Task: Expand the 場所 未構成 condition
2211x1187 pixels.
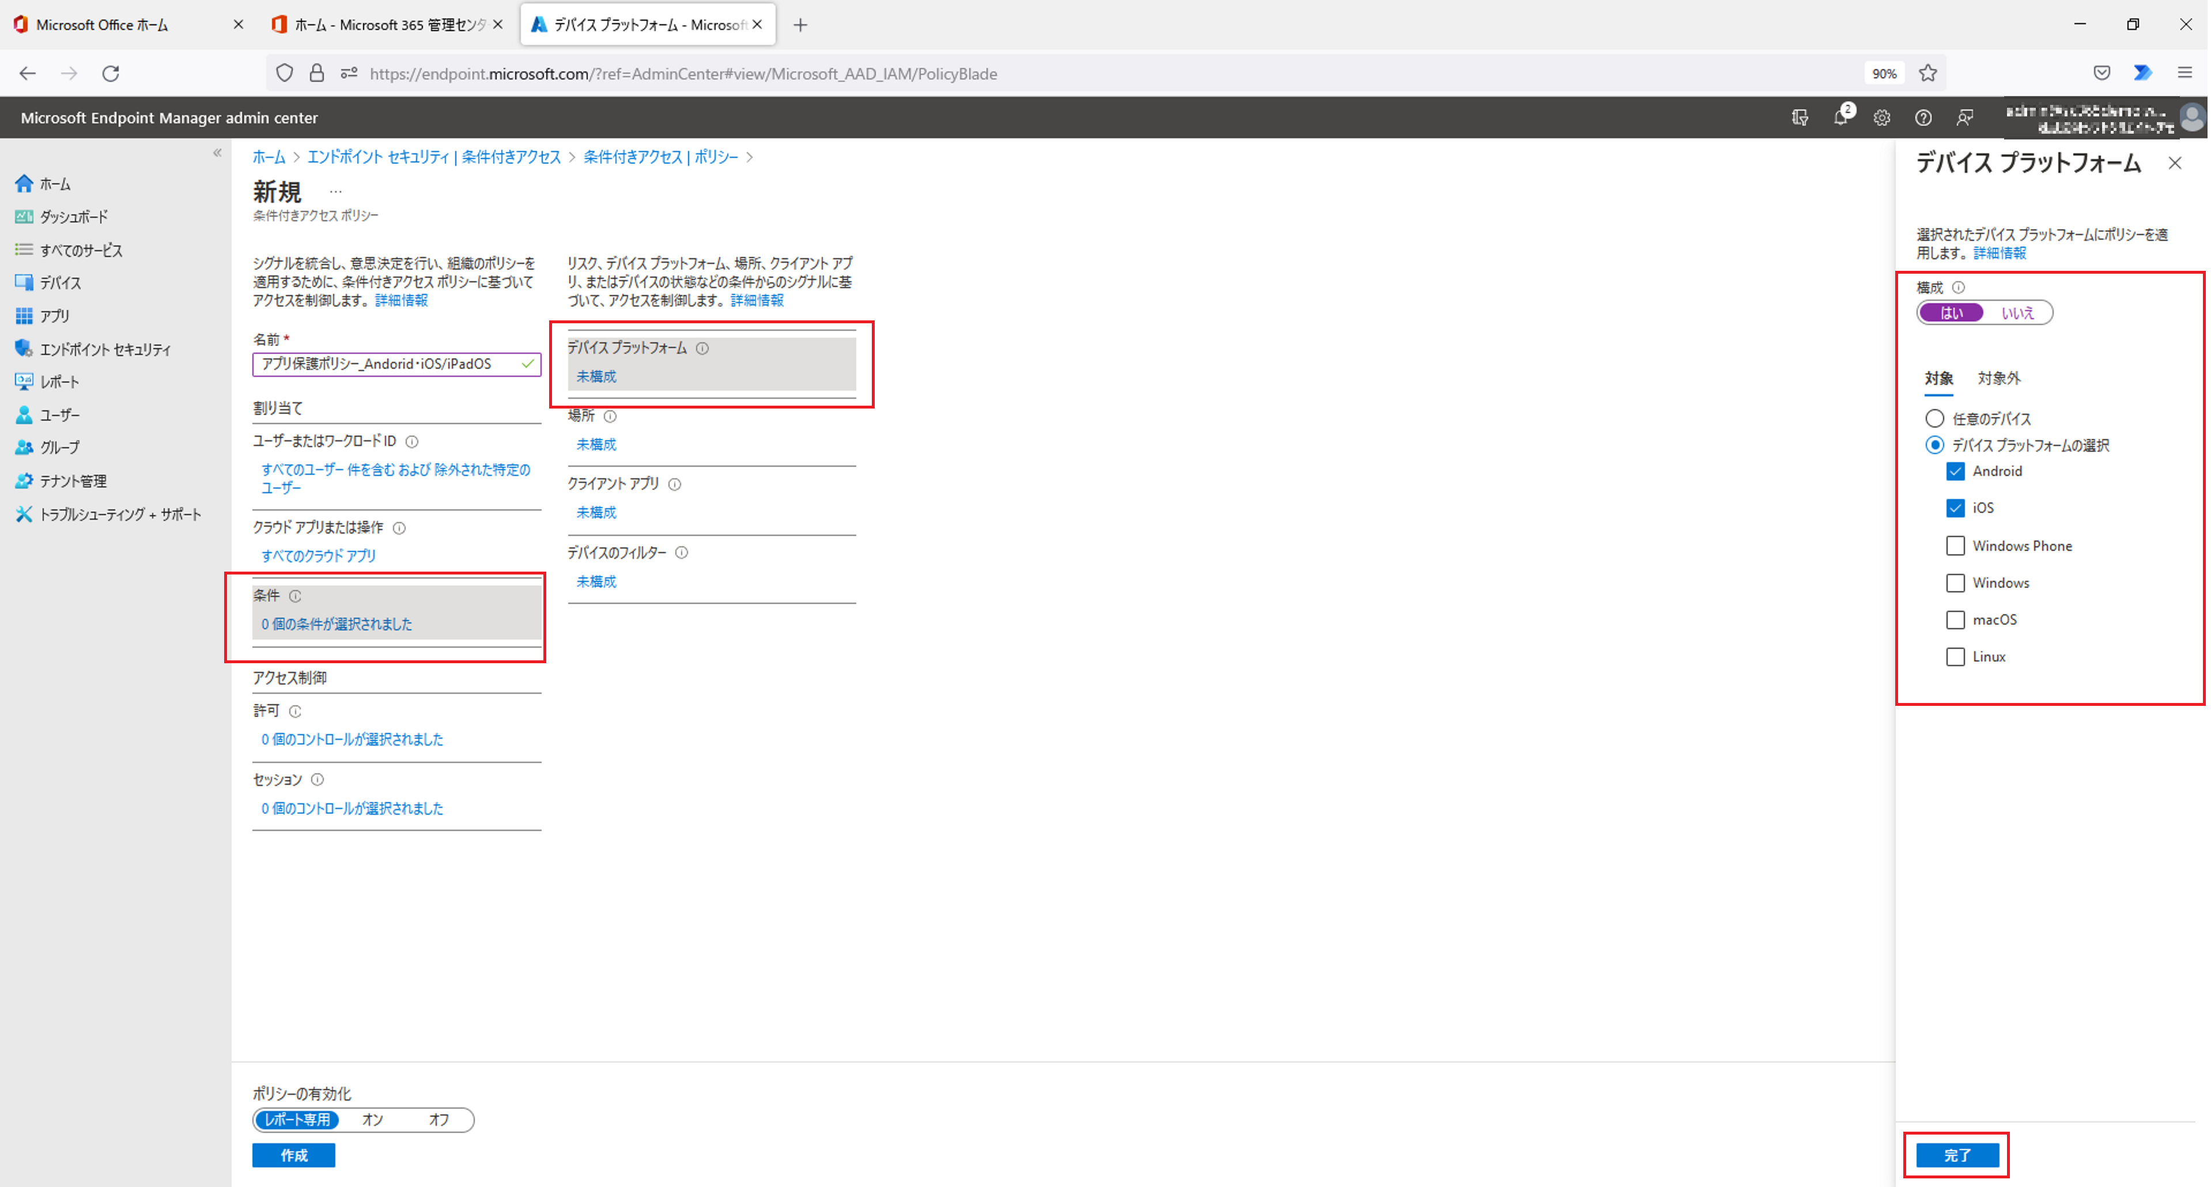Action: coord(596,445)
